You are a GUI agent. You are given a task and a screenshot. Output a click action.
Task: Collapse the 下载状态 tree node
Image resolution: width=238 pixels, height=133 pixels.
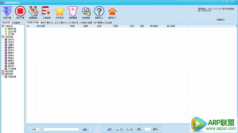(x=3, y=26)
